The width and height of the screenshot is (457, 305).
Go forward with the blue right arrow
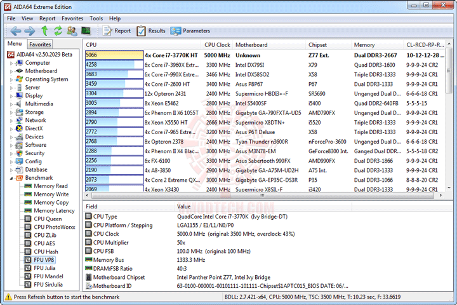tap(29, 30)
